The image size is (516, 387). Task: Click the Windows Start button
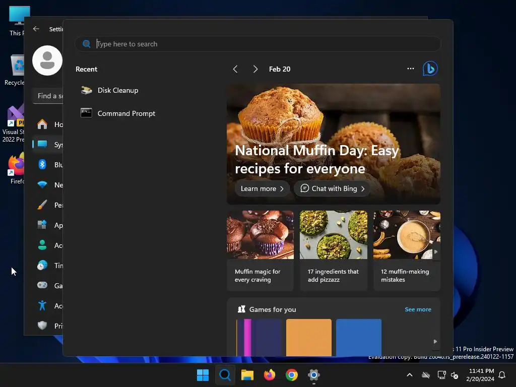203,375
